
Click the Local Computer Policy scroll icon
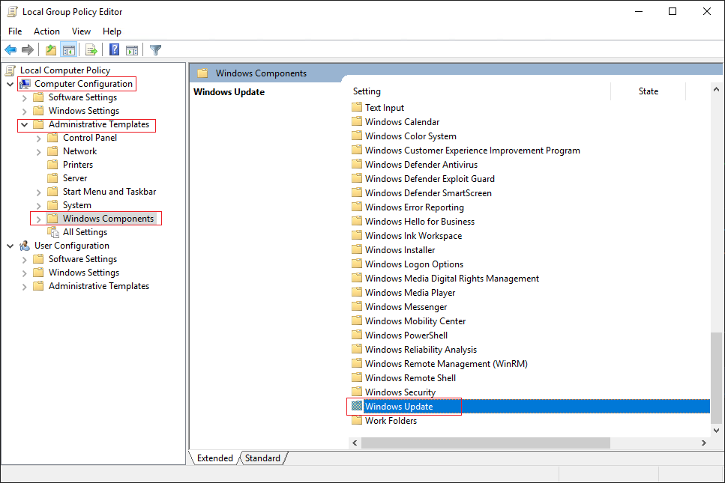[10, 70]
